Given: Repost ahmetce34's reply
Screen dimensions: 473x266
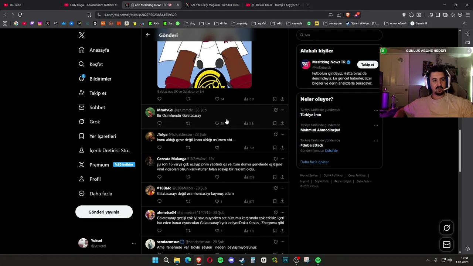Looking at the screenshot, I should tap(188, 231).
